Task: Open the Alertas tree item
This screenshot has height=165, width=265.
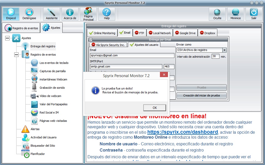Action: coord(35,129)
